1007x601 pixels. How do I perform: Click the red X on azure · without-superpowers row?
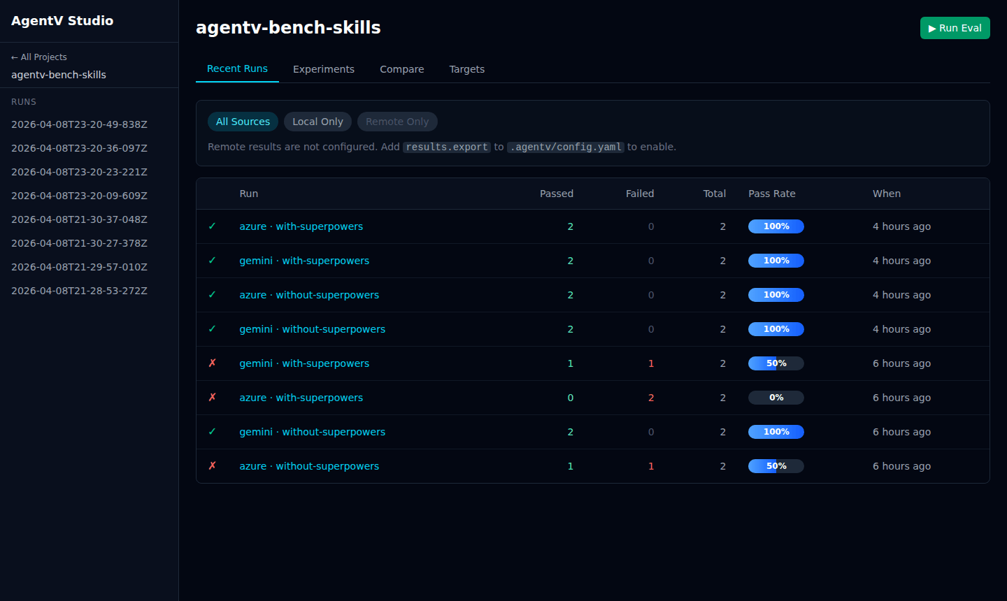213,466
